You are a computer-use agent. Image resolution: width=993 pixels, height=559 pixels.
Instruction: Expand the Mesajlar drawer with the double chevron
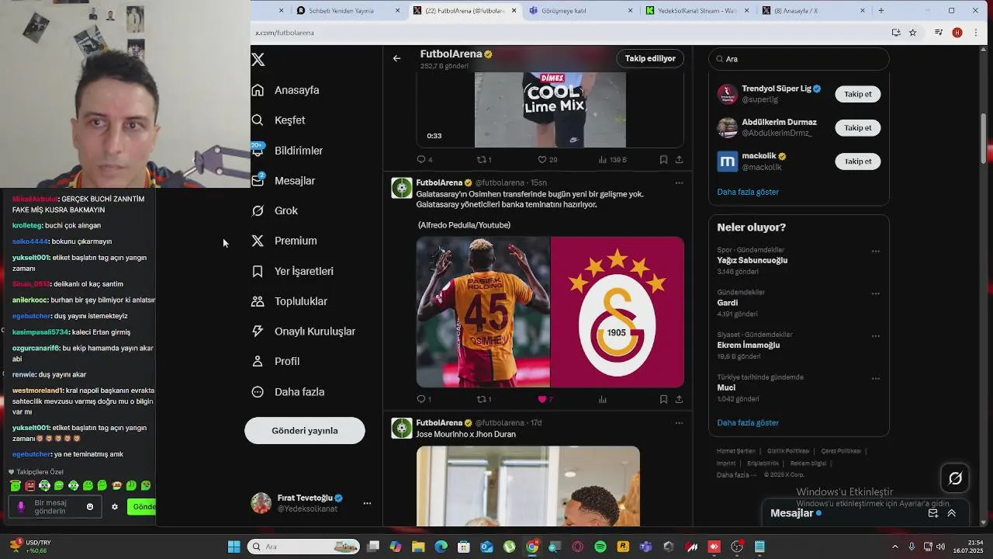(951, 513)
